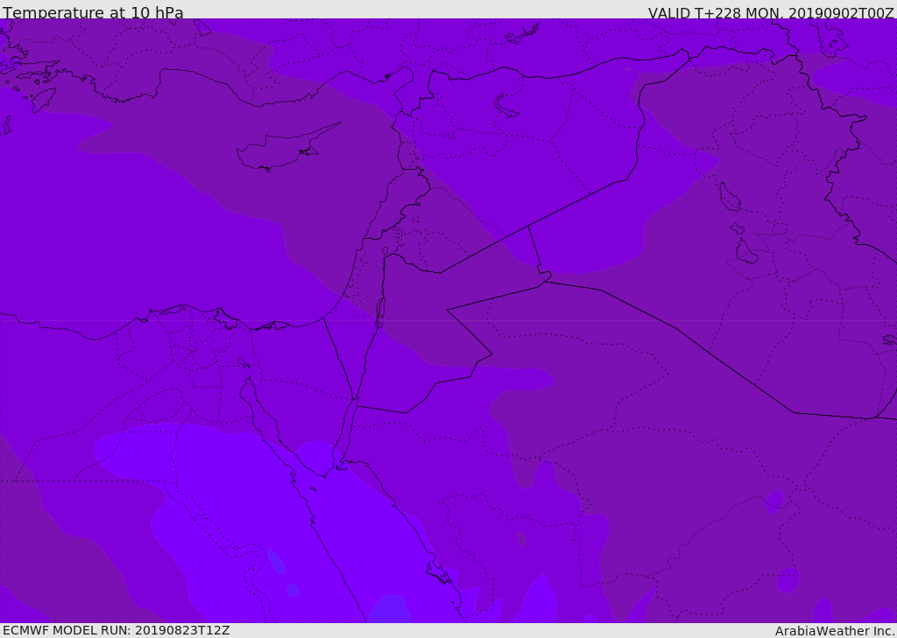Click the 'ArabiaWeather Inc.' credit text
Viewport: 897px width, 638px height.
[x=835, y=631]
